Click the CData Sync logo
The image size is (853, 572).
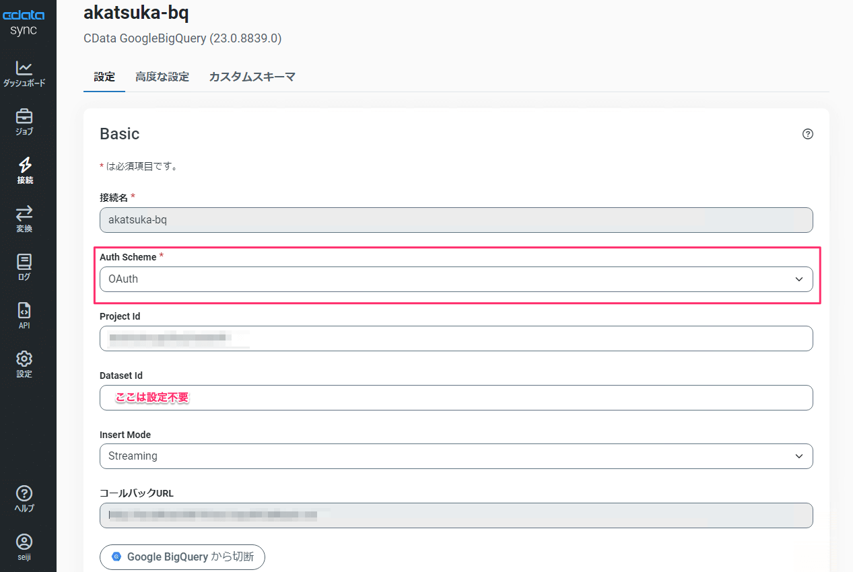point(24,23)
